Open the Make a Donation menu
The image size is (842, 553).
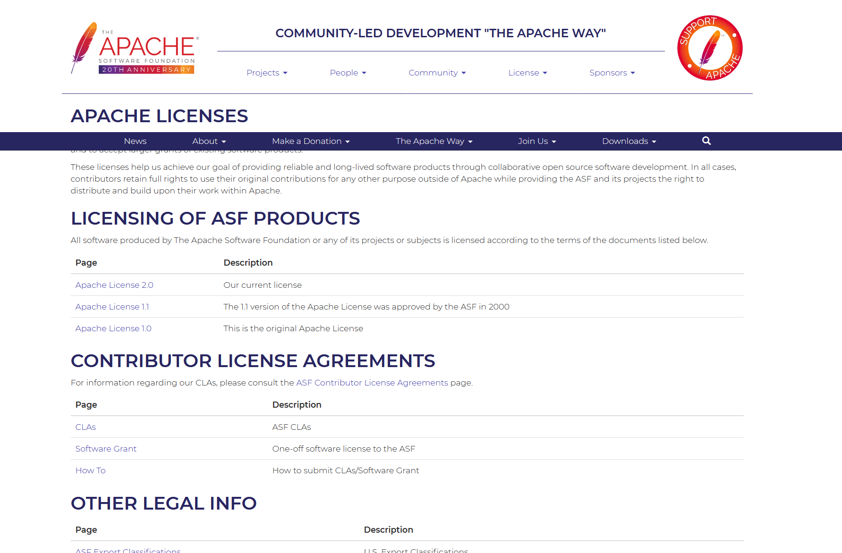click(311, 141)
